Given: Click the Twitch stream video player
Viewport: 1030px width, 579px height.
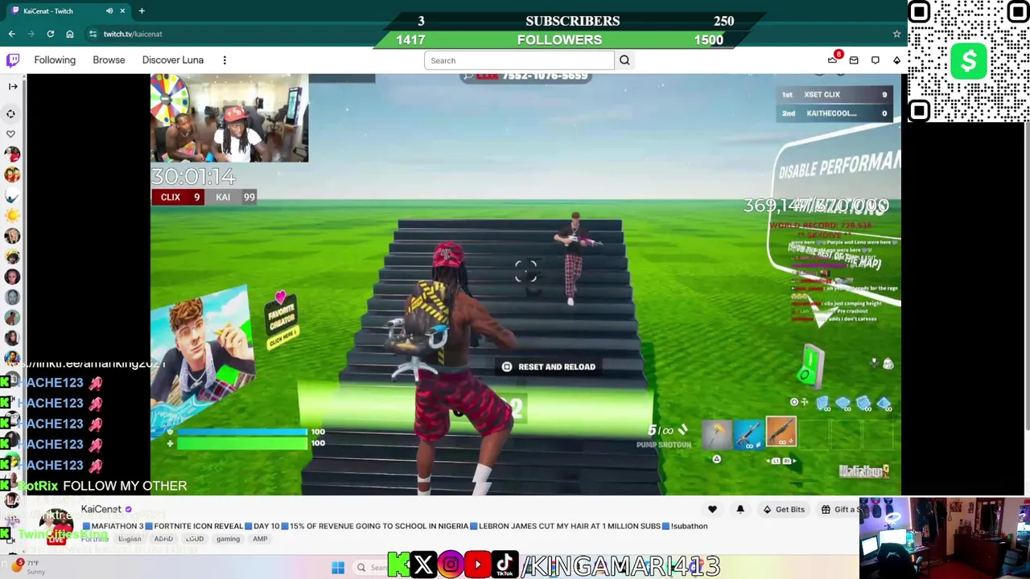Looking at the screenshot, I should click(525, 285).
